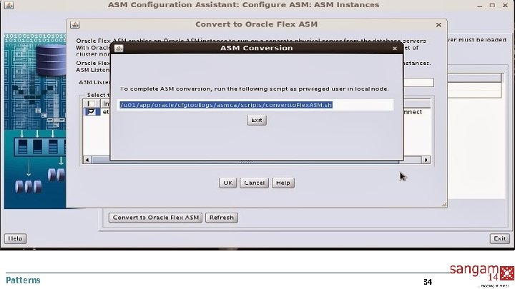Close the ASM Conversion dialog
Image resolution: width=515 pixels, height=289 pixels.
coord(395,49)
